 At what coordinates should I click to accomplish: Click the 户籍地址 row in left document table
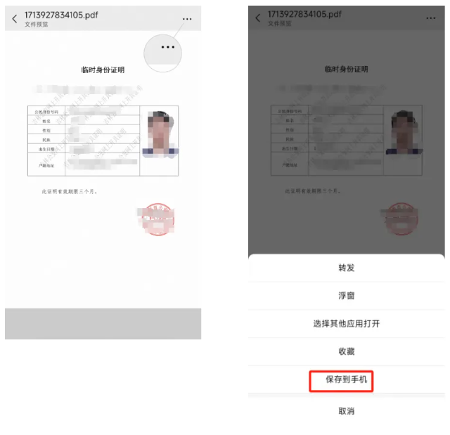click(x=84, y=164)
